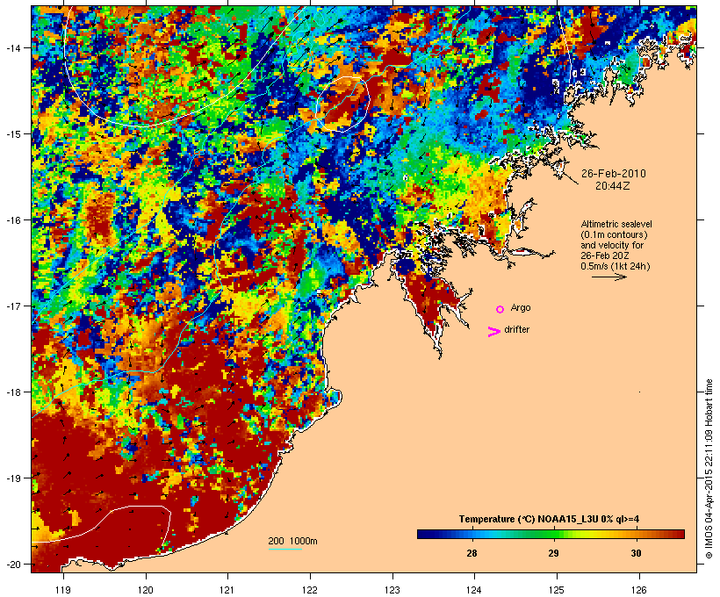Click the (0.1m contours) text line
Viewport: 720px width, 597px height.
click(615, 234)
